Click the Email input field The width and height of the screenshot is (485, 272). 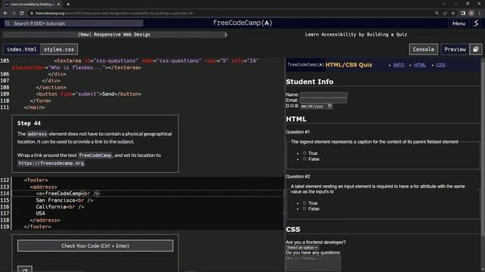click(x=324, y=100)
